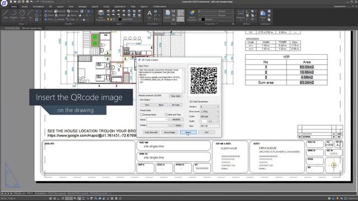Open the preset Name combo box

pyautogui.click(x=157, y=119)
